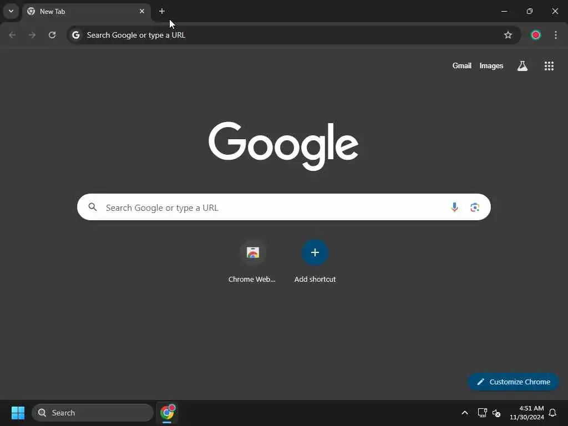
Task: Open the Google apps grid
Action: click(x=549, y=66)
